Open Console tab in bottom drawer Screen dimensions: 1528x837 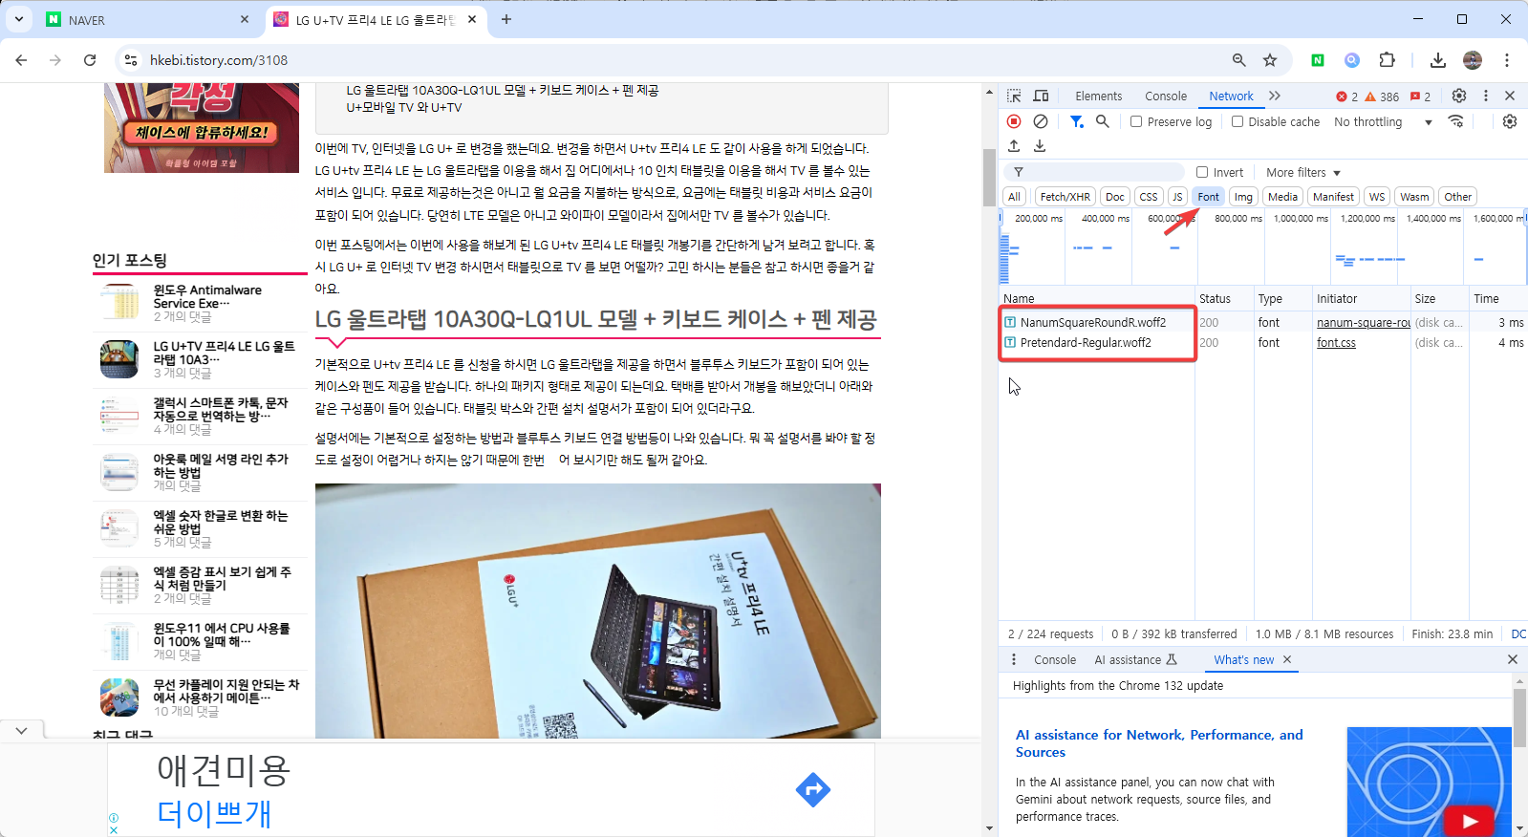[1055, 659]
